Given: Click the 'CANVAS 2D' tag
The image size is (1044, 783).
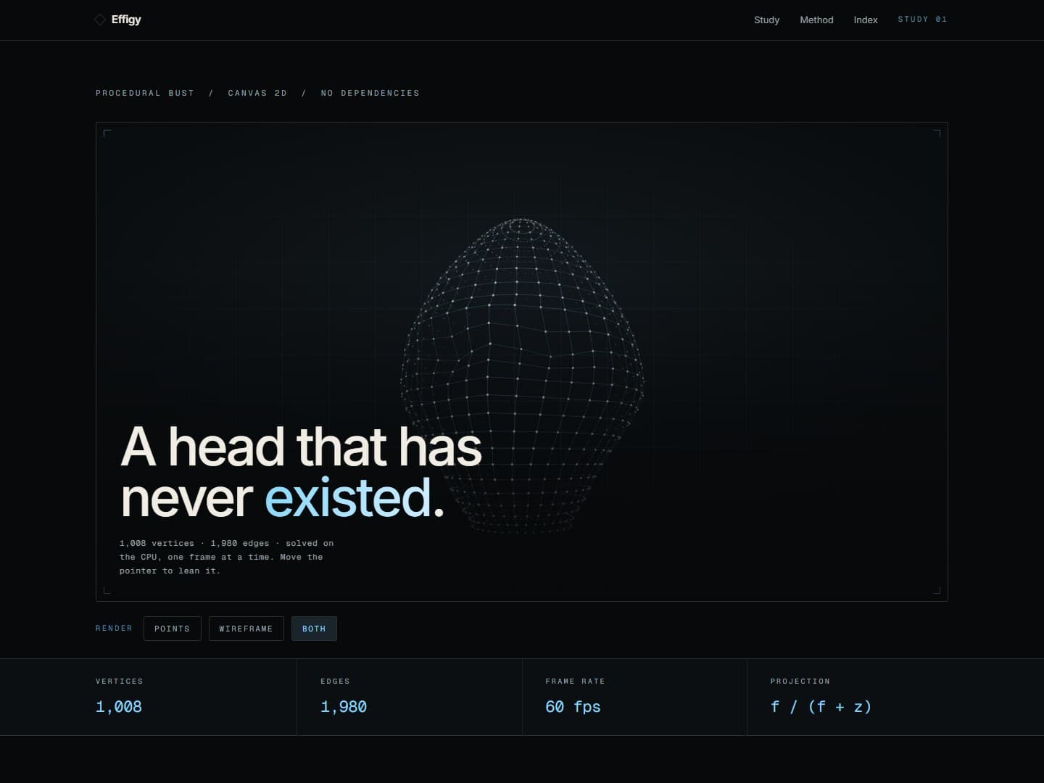Looking at the screenshot, I should pos(257,93).
